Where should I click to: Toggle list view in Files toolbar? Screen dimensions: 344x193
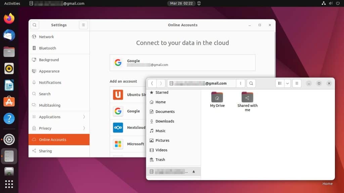(x=279, y=83)
